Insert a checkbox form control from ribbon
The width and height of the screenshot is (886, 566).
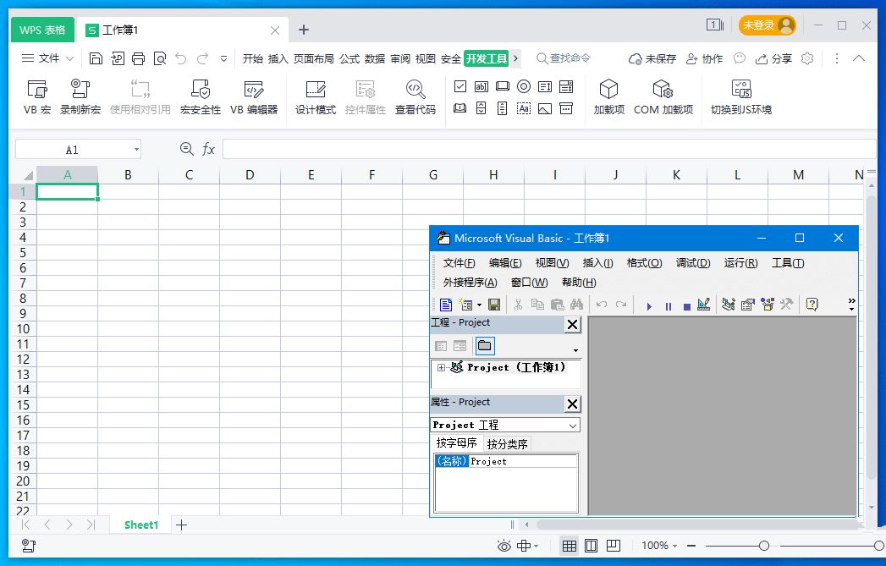(x=460, y=86)
